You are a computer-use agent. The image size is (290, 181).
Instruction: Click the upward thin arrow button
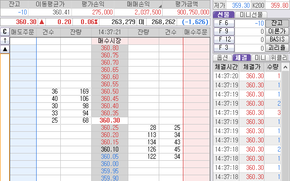pyautogui.click(x=5, y=41)
